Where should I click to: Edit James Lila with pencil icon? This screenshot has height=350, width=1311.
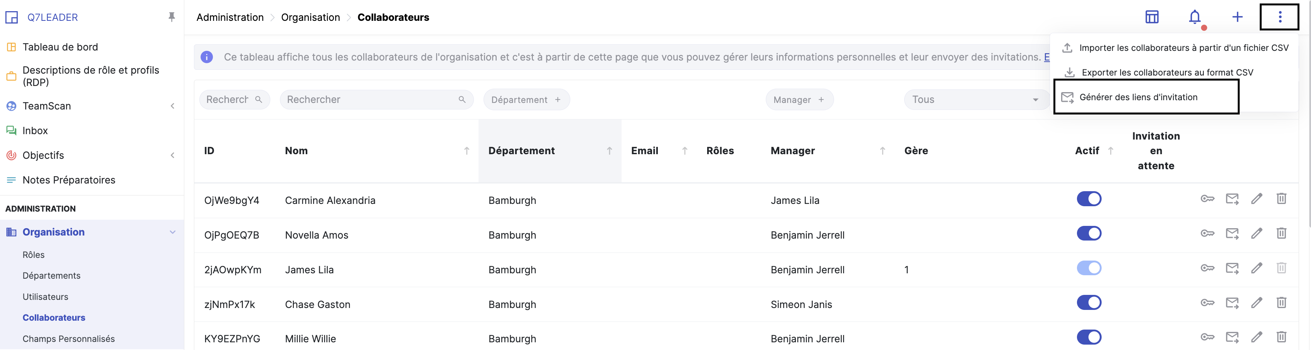(1257, 268)
